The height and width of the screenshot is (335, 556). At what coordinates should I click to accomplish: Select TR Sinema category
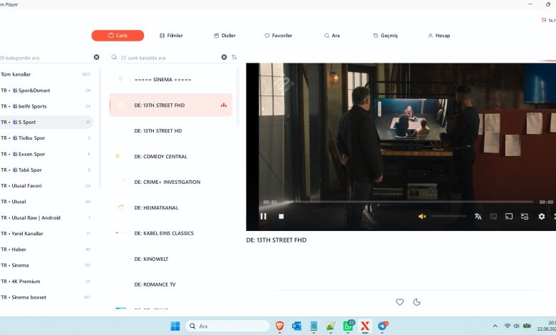click(x=46, y=265)
